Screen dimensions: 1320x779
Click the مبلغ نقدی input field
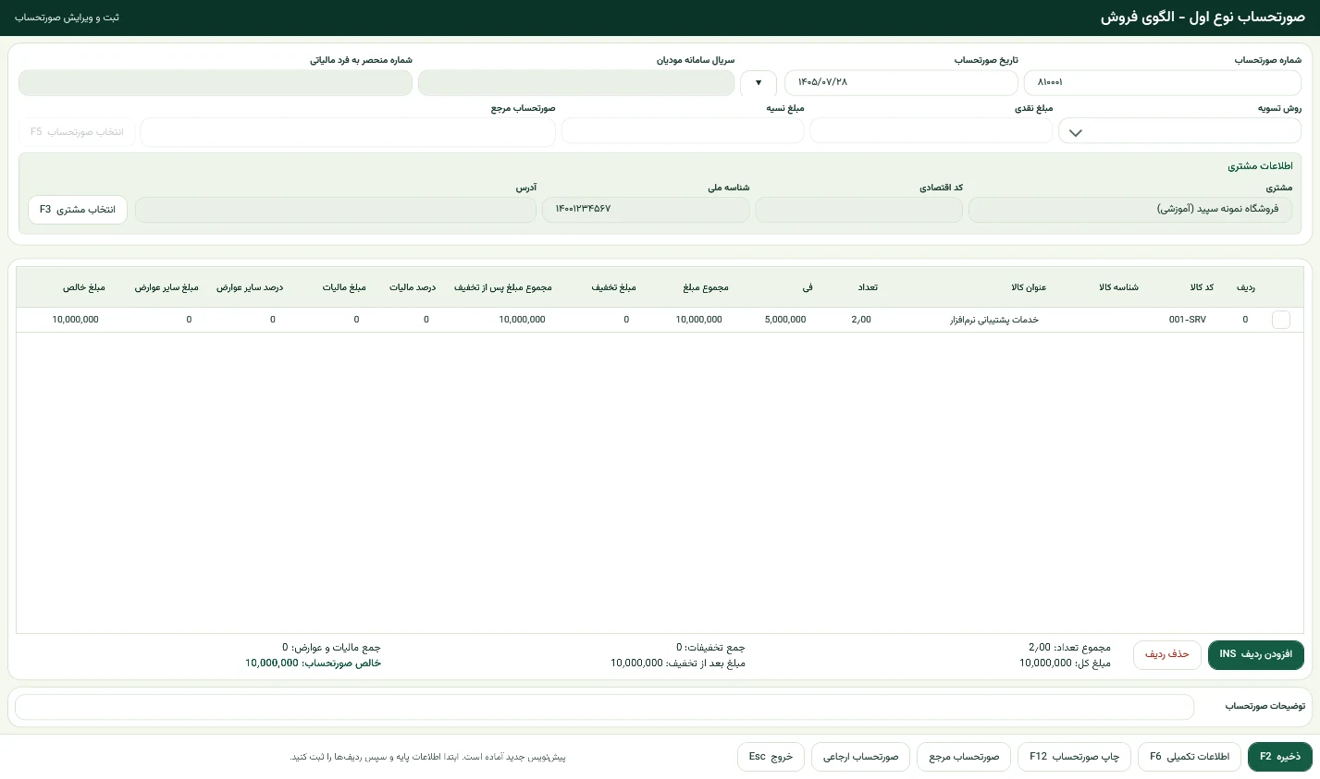point(931,131)
